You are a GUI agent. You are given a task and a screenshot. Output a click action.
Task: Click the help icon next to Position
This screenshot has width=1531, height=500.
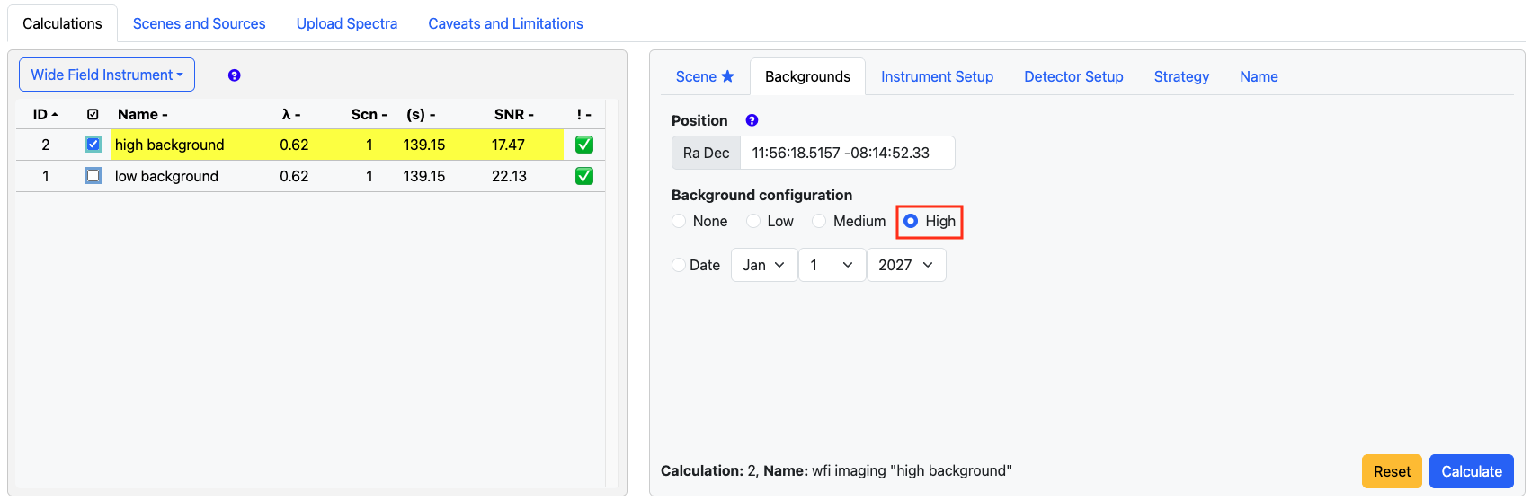tap(752, 120)
